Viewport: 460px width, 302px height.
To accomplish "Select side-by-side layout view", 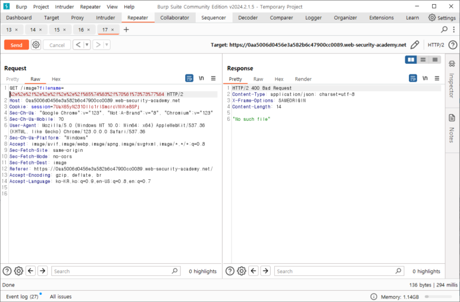I will (411, 60).
